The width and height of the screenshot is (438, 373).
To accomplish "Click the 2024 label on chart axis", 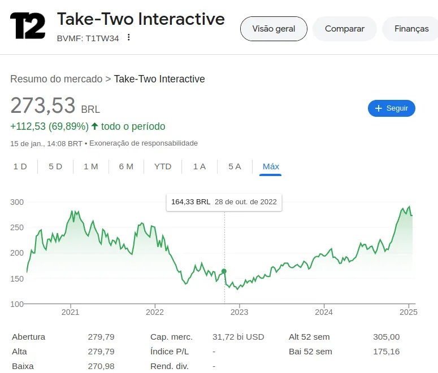I will tap(324, 311).
